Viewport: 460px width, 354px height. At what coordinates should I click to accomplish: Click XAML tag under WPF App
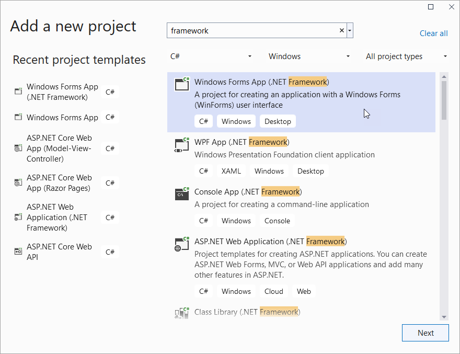(x=231, y=171)
